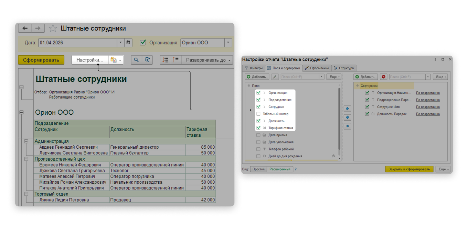Click the yellow Сформировать button

click(41, 60)
